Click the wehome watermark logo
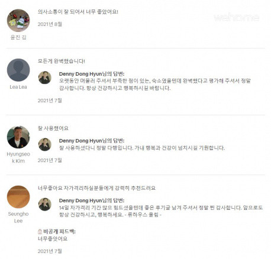271x259 pixels. point(237,18)
